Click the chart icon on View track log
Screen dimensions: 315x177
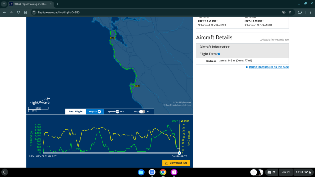(166, 163)
